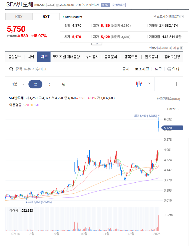Click the current price 5,750

click(16, 29)
